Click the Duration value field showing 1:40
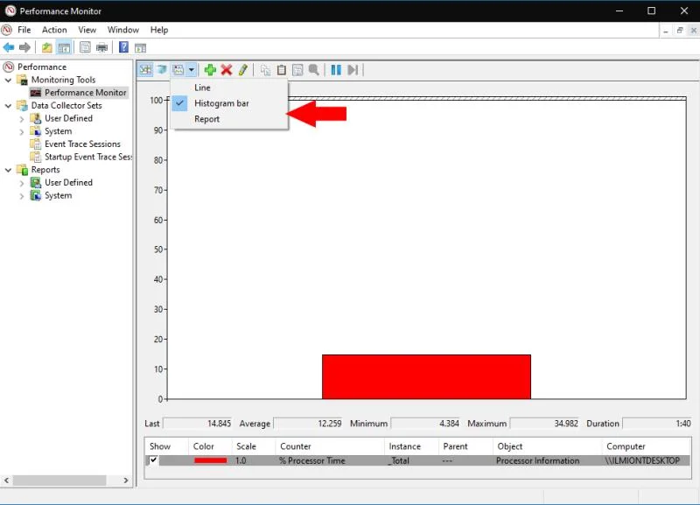 click(x=658, y=424)
